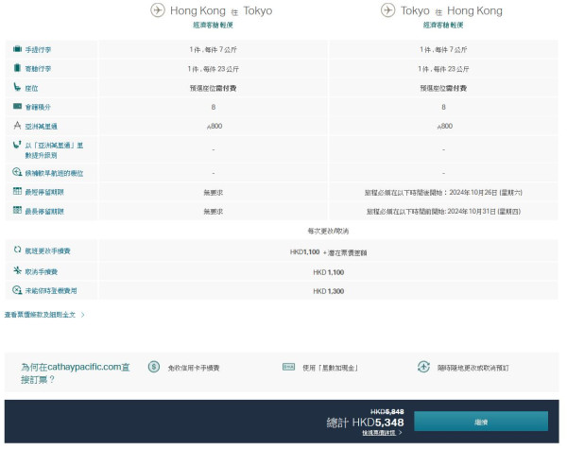Click the chevron after 查看票價條款及細則全文
Viewport: 567px width, 449px height.
[83, 315]
